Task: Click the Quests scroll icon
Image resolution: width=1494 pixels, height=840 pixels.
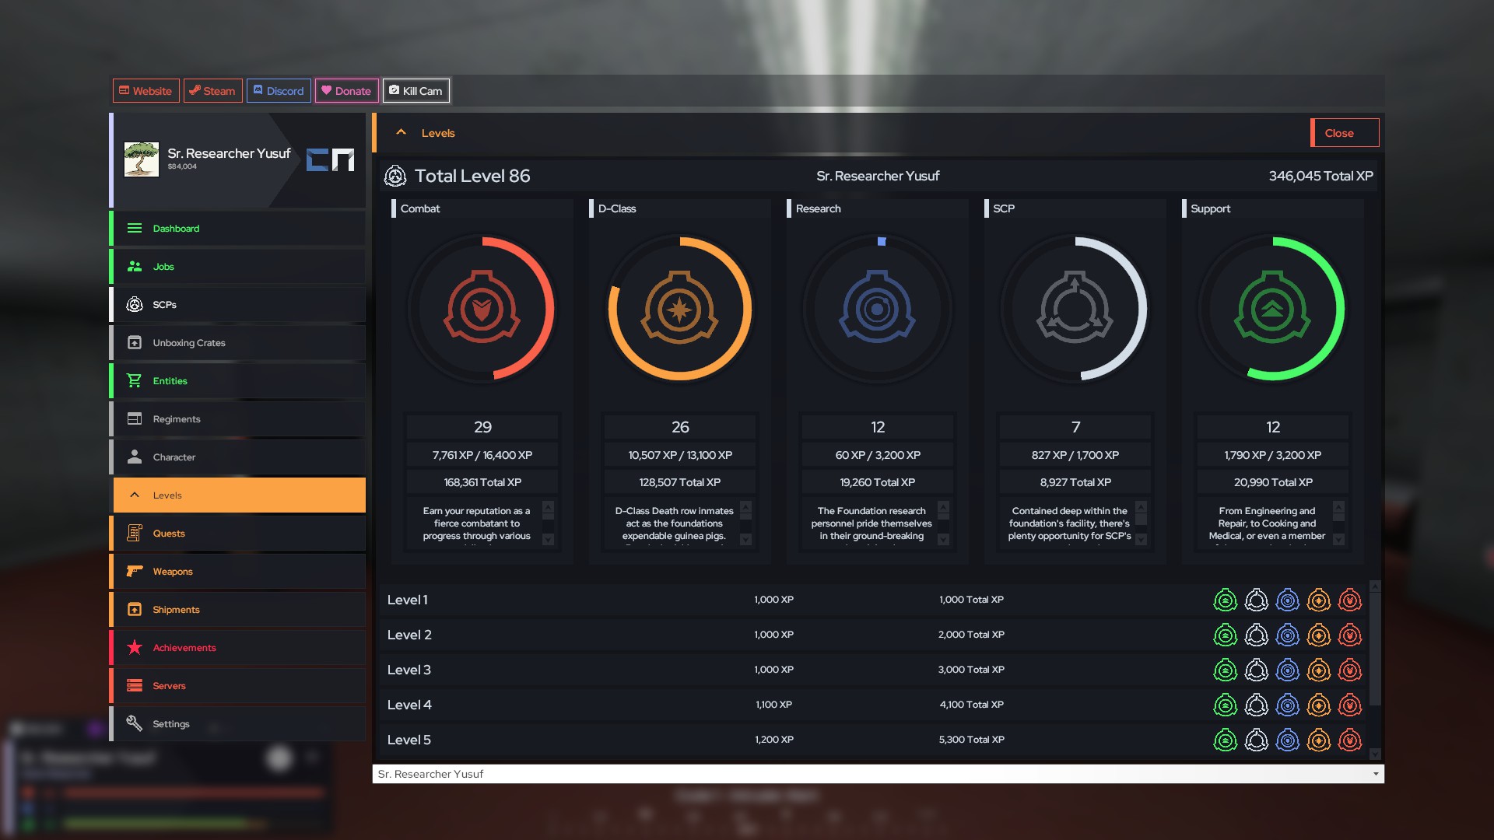Action: click(135, 533)
